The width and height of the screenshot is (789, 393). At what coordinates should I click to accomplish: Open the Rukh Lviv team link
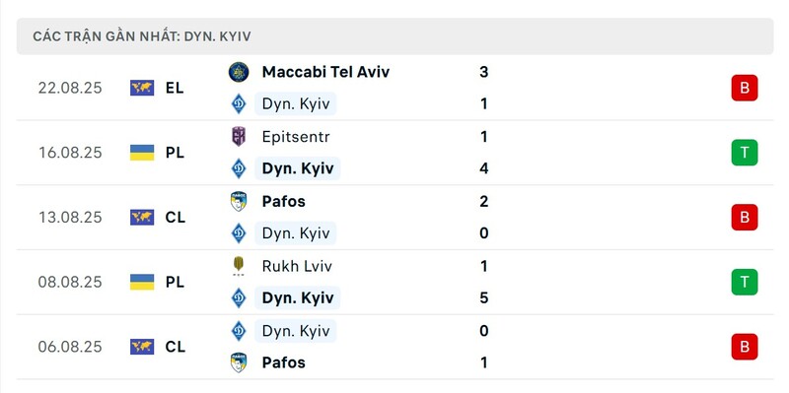tap(297, 266)
